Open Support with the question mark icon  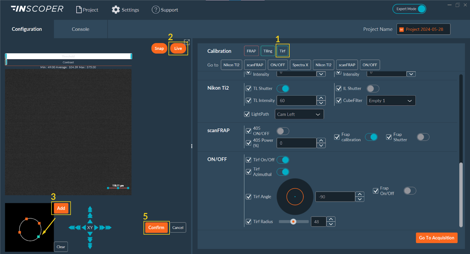tap(155, 10)
